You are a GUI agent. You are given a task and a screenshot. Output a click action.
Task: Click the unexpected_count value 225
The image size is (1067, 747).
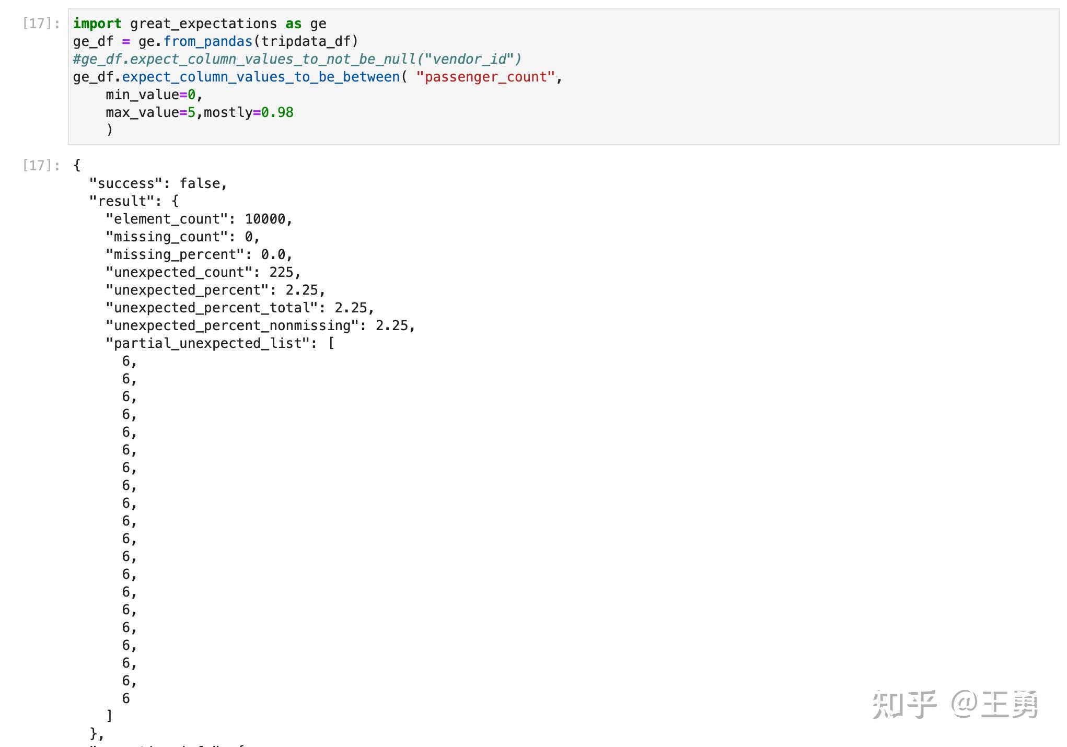pyautogui.click(x=281, y=272)
